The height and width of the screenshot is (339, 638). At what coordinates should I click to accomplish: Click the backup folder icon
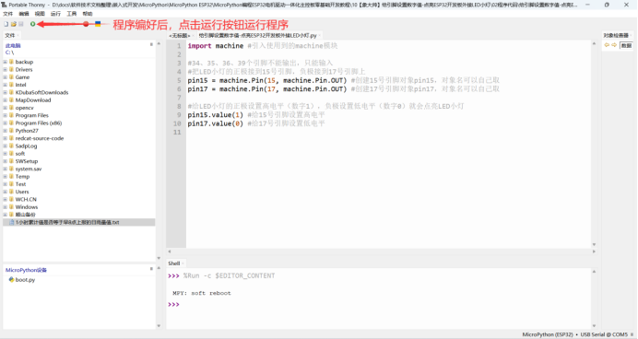11,62
